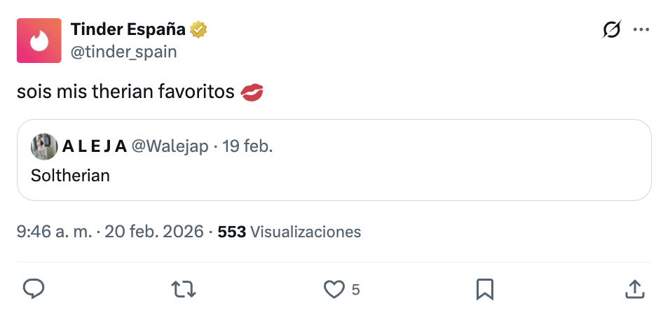Open the quoted tweet text Soltherian
Image resolution: width=670 pixels, height=315 pixels.
tap(70, 176)
